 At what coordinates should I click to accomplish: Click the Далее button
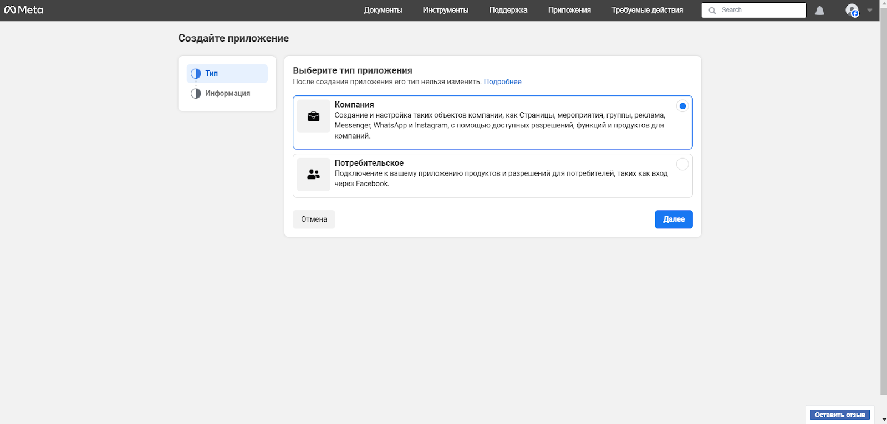click(674, 219)
